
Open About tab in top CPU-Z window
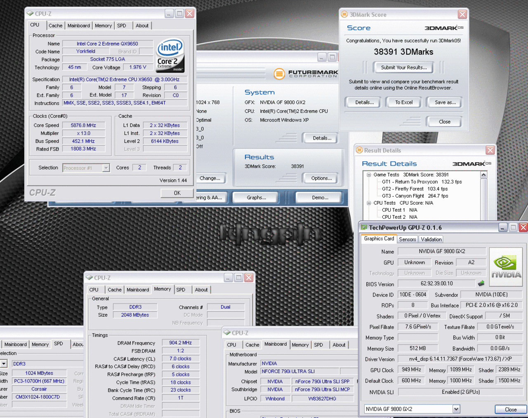[142, 26]
